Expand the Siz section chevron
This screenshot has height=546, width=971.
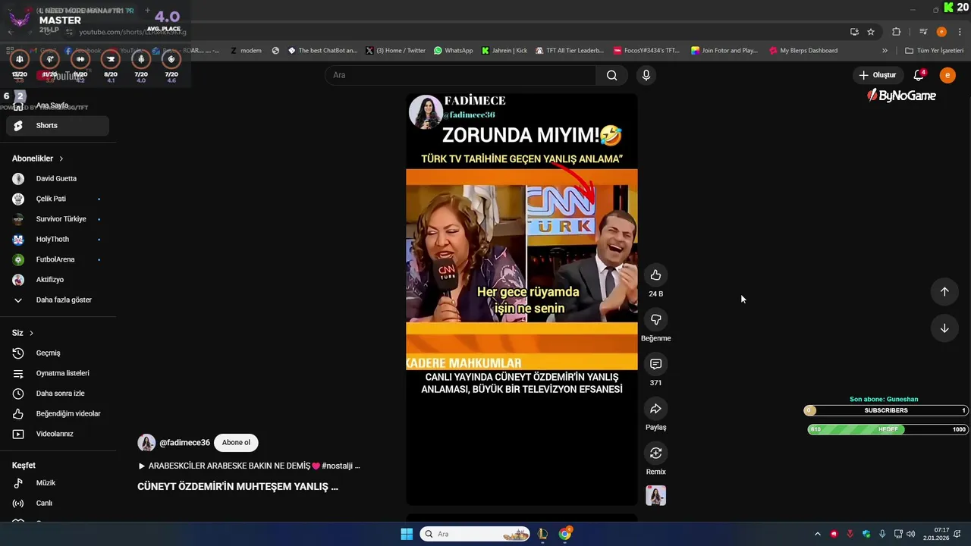[31, 333]
